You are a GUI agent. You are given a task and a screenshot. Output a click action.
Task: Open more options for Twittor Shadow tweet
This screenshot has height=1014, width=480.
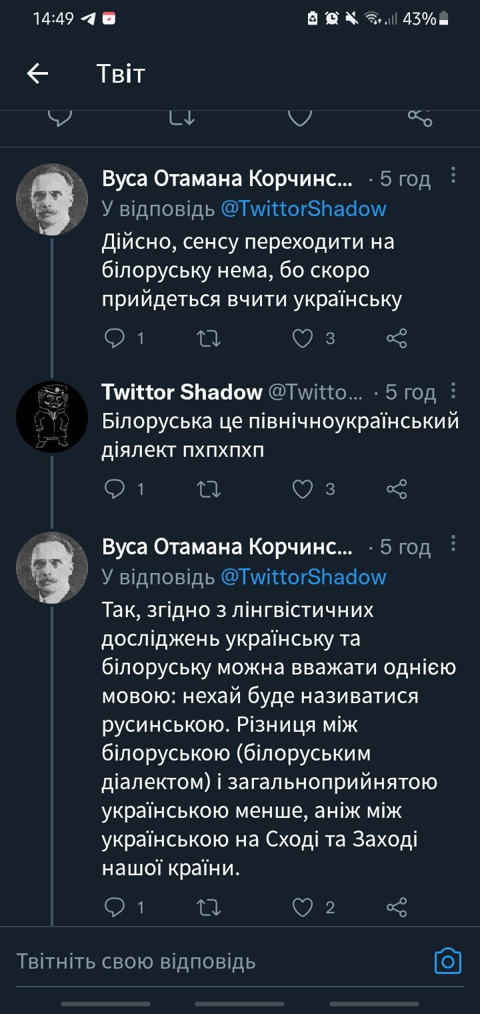point(453,390)
